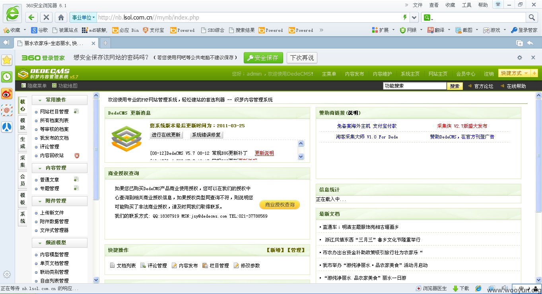Click the address bar lightning speed icon
This screenshot has height=294, width=542.
click(405, 18)
